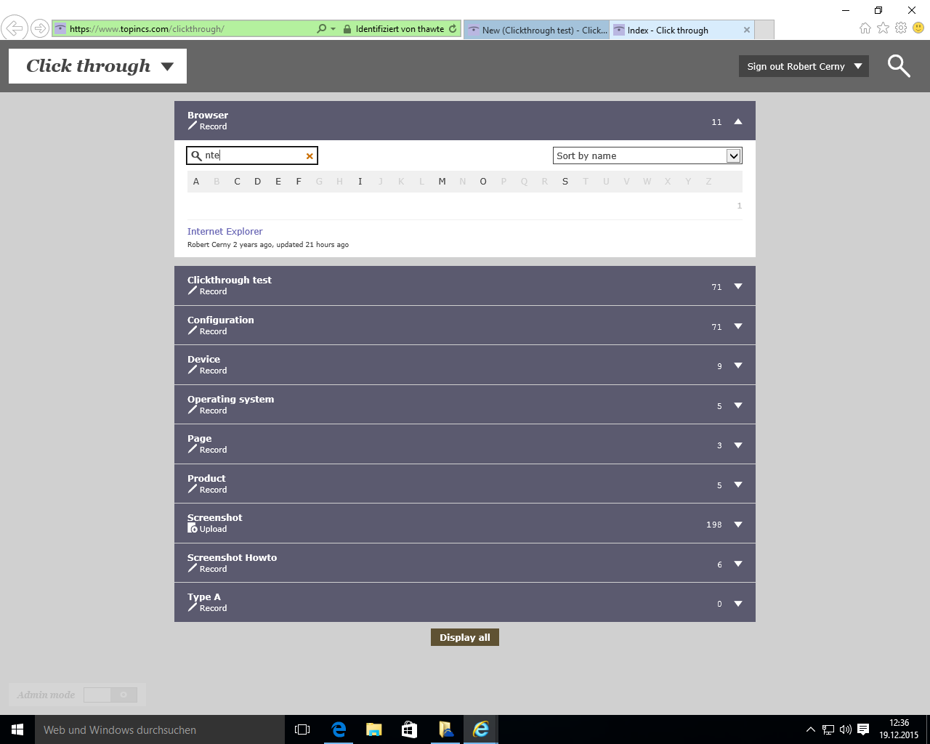Click the magnifier search icon in header
The height and width of the screenshot is (744, 930).
899,66
